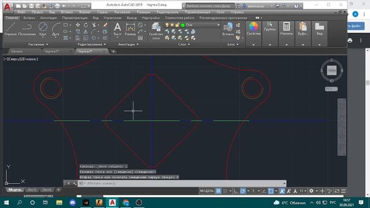Expand the Аннотации panel
This screenshot has height=208, width=370.
(x=128, y=44)
